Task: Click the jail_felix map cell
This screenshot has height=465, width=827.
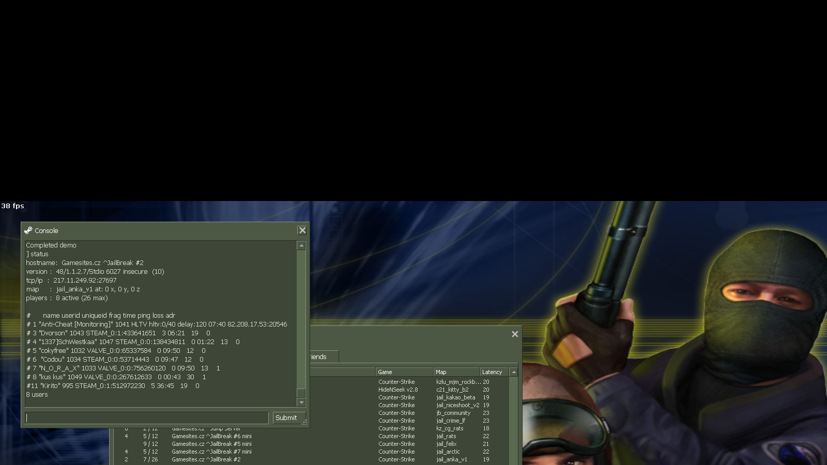Action: (446, 444)
